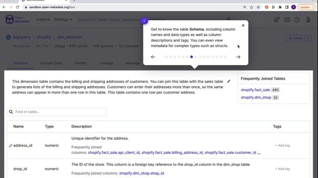The image size is (318, 178).
Task: Click the bigquery breadcrumb link
Action: tap(22, 37)
